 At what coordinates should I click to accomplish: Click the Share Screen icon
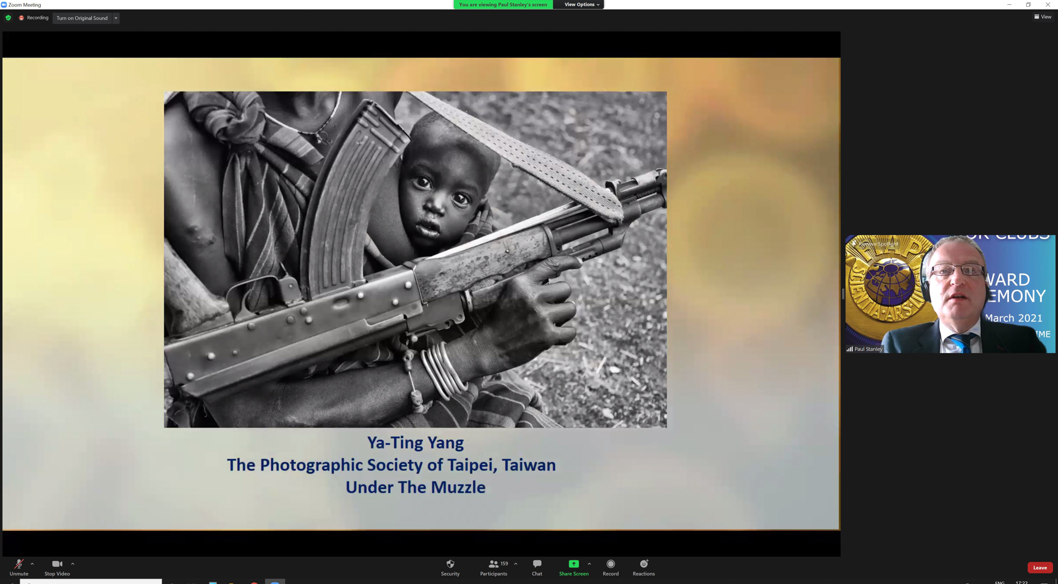pos(573,564)
